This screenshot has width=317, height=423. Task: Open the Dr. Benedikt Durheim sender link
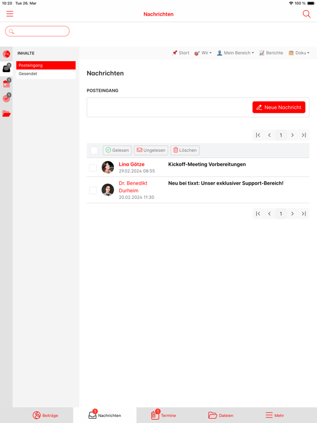click(x=133, y=187)
